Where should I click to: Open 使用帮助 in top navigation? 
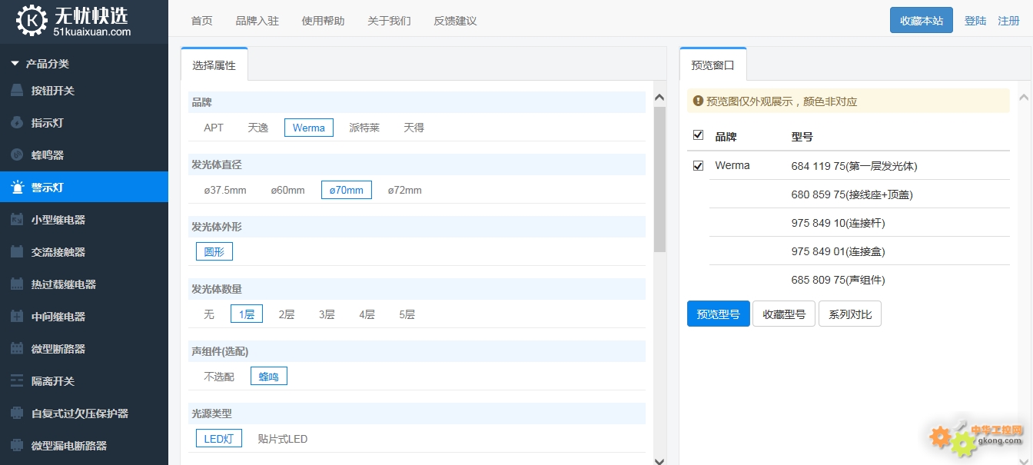[x=324, y=21]
